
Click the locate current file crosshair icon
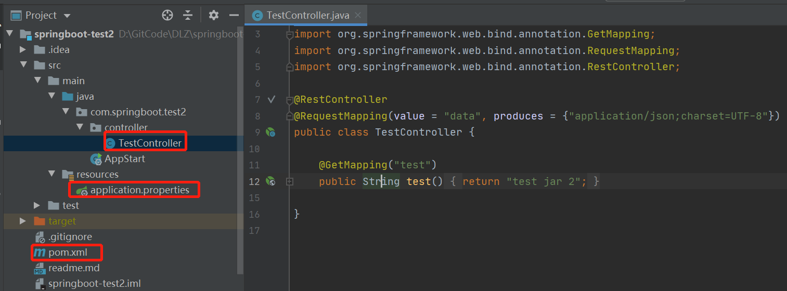(167, 15)
